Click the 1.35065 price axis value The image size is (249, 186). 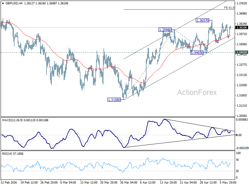click(x=242, y=44)
